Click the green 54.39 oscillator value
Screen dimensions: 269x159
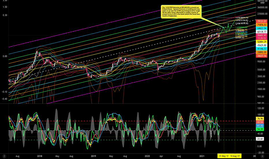coord(260,129)
